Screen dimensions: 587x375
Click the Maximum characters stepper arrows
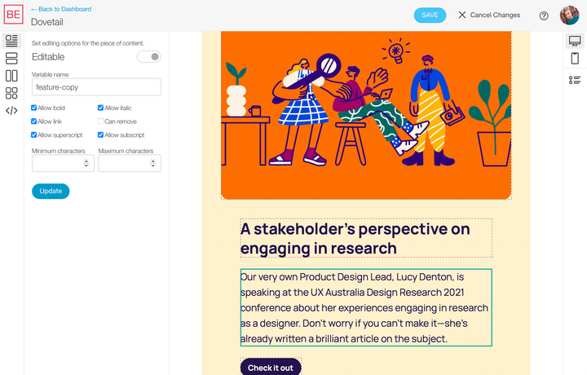pos(153,164)
